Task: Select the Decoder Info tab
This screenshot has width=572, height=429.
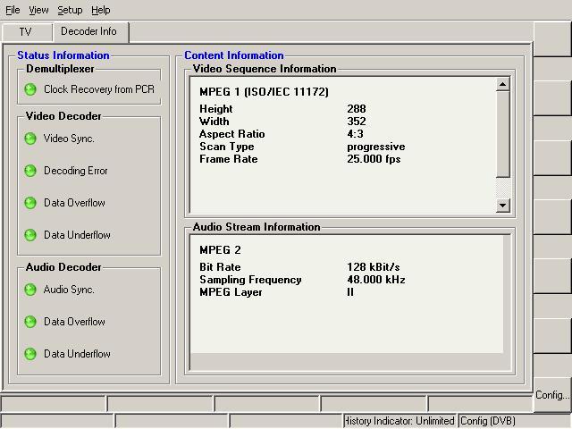Action: pyautogui.click(x=88, y=32)
